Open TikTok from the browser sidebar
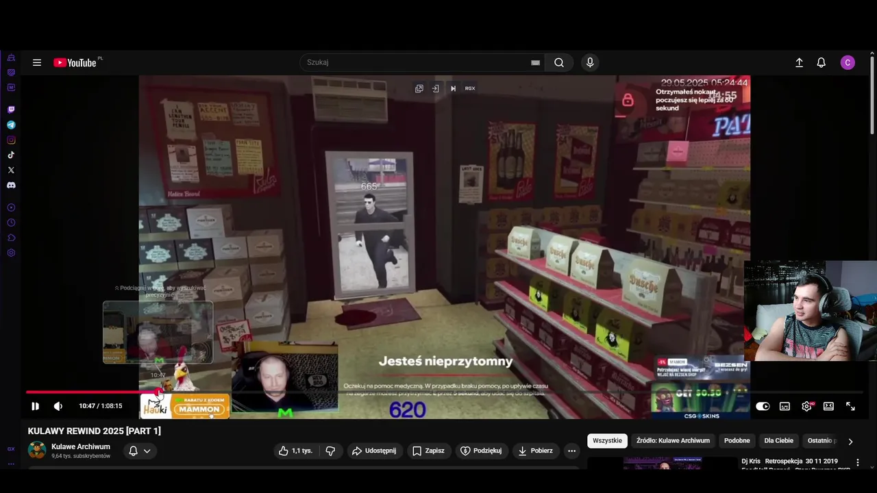 11,155
